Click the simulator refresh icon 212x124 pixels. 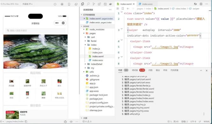(x=55, y=4)
